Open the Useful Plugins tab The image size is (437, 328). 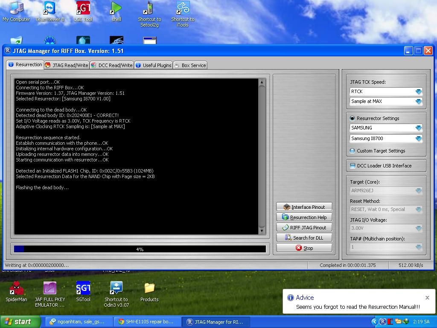[154, 65]
